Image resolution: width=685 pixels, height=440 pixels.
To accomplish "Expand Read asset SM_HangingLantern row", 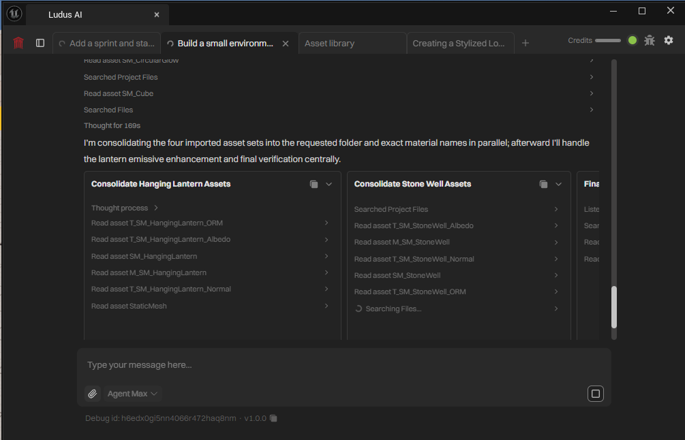I will (210, 256).
